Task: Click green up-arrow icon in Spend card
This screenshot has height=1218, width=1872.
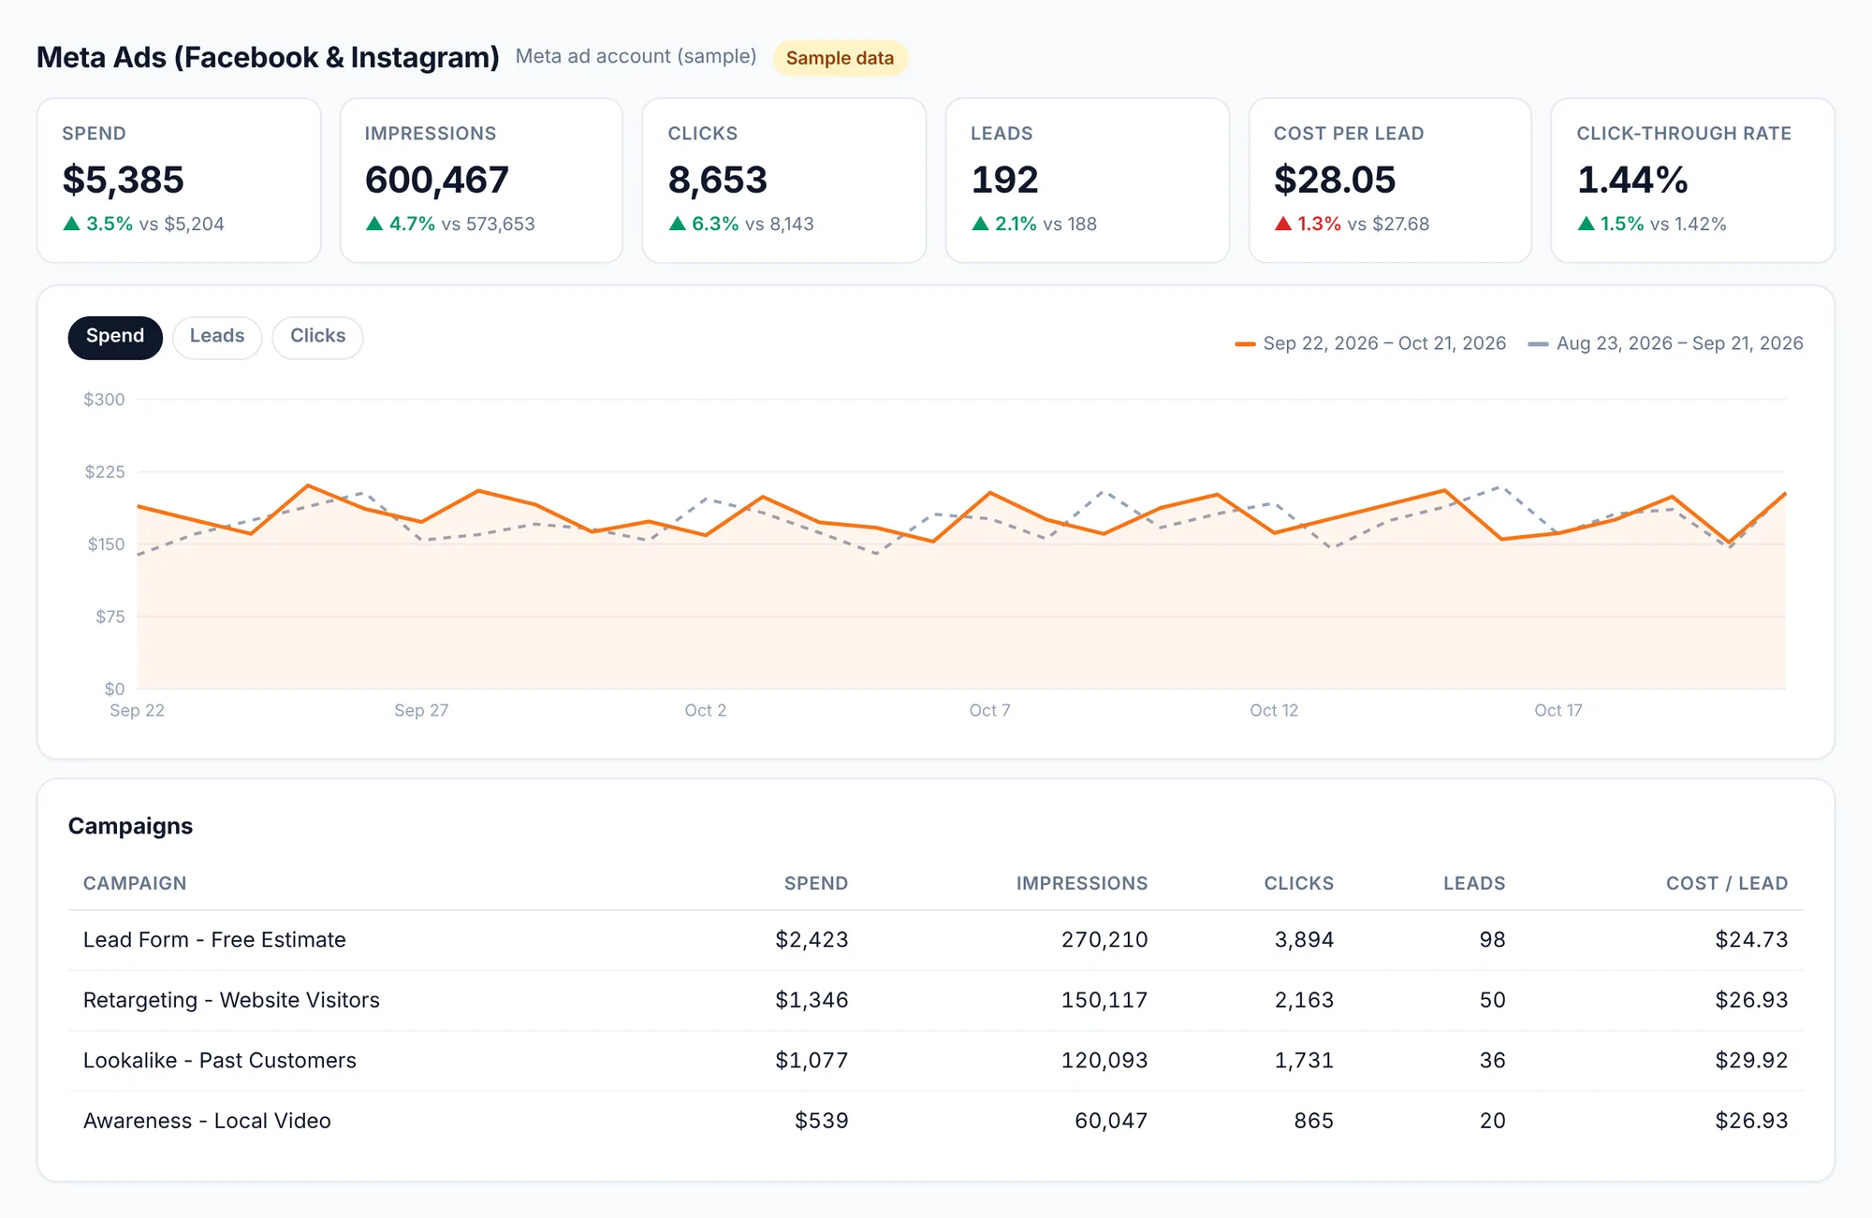Action: tap(71, 224)
